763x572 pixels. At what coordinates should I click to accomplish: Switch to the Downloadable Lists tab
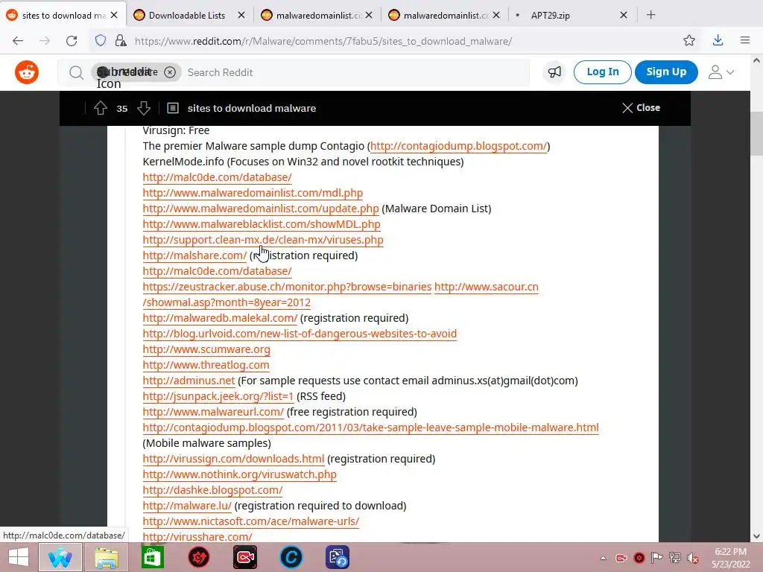tap(187, 16)
